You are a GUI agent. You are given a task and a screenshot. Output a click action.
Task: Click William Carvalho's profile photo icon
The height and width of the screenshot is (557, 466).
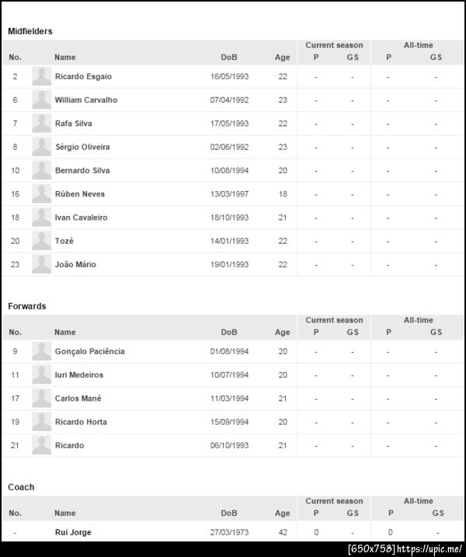(41, 100)
